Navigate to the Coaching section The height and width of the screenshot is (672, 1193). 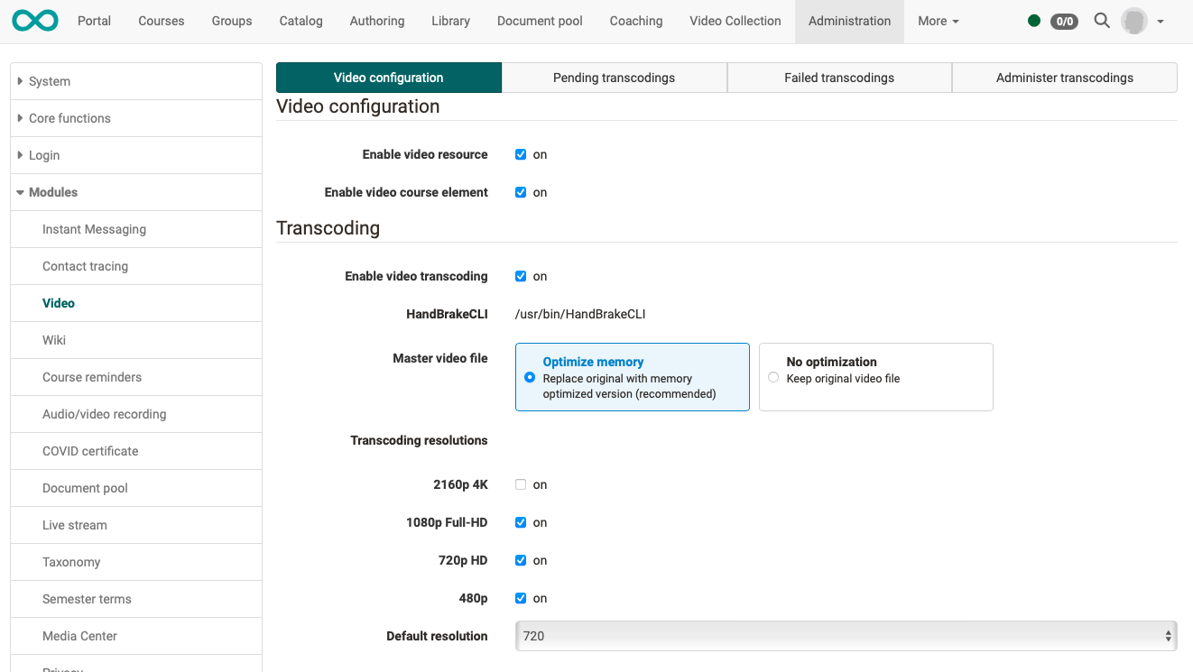(x=635, y=21)
